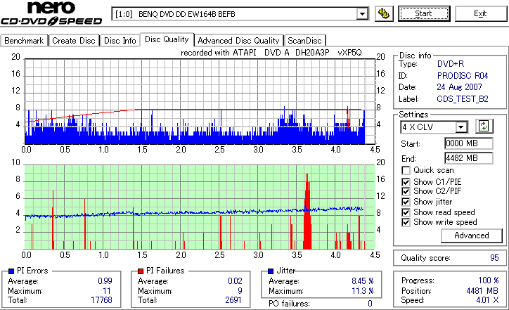The height and width of the screenshot is (310, 509).
Task: Click the PI Errors total 17768
Action: click(x=101, y=300)
